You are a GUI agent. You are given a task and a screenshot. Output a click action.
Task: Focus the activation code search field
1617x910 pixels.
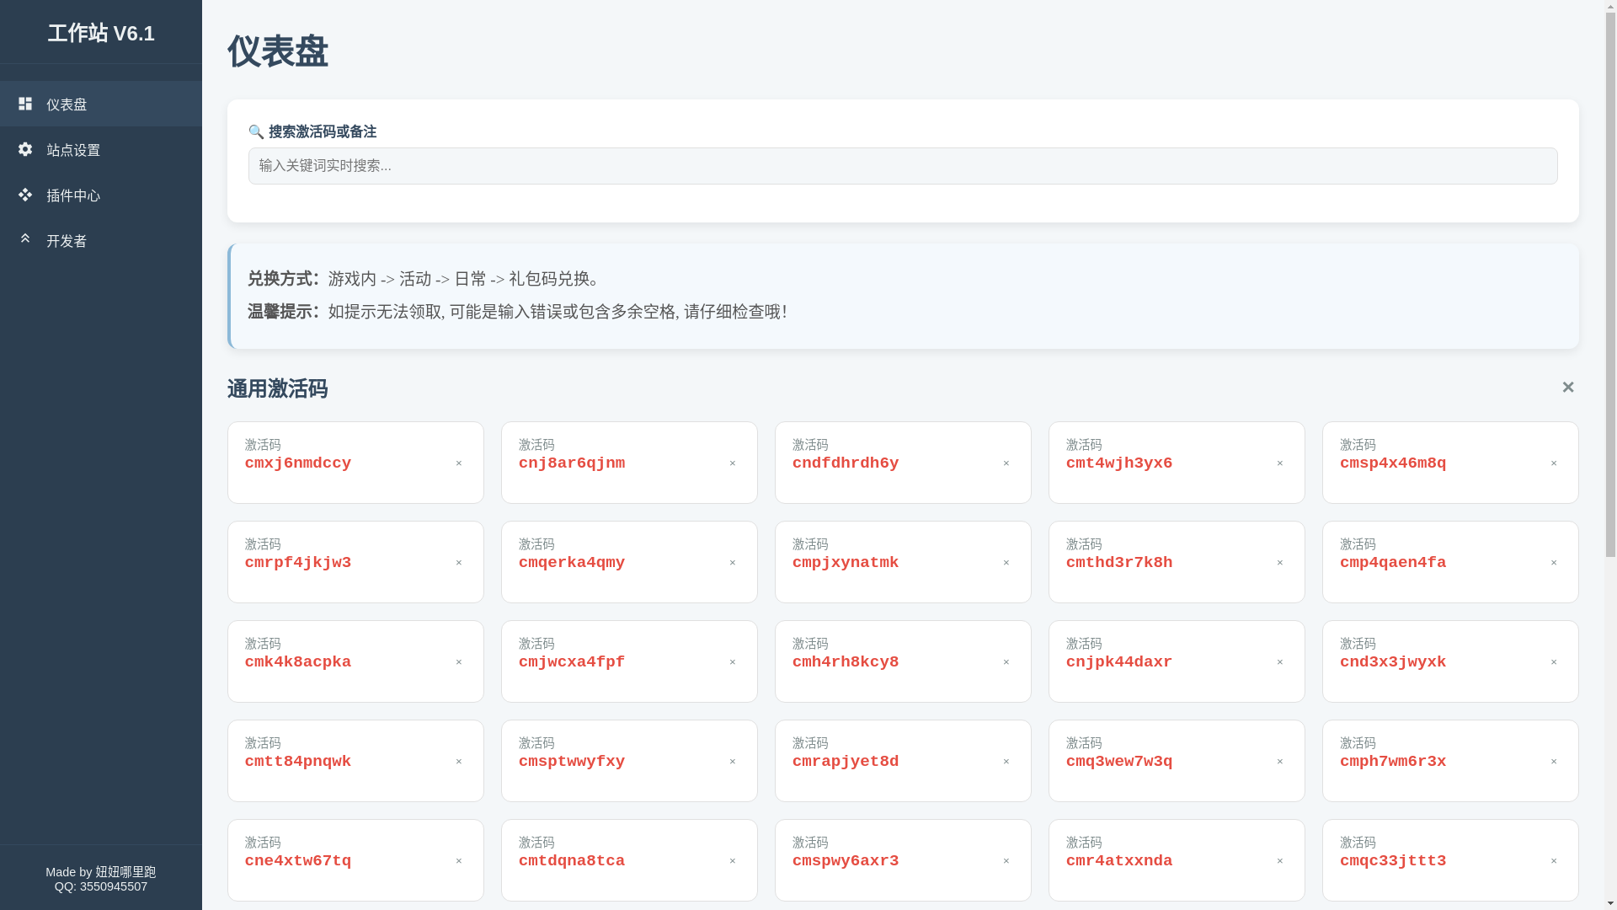[903, 166]
